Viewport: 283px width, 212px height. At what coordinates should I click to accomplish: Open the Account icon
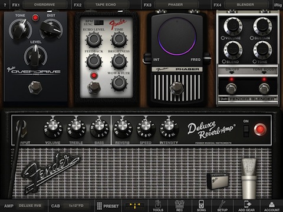tap(272, 206)
